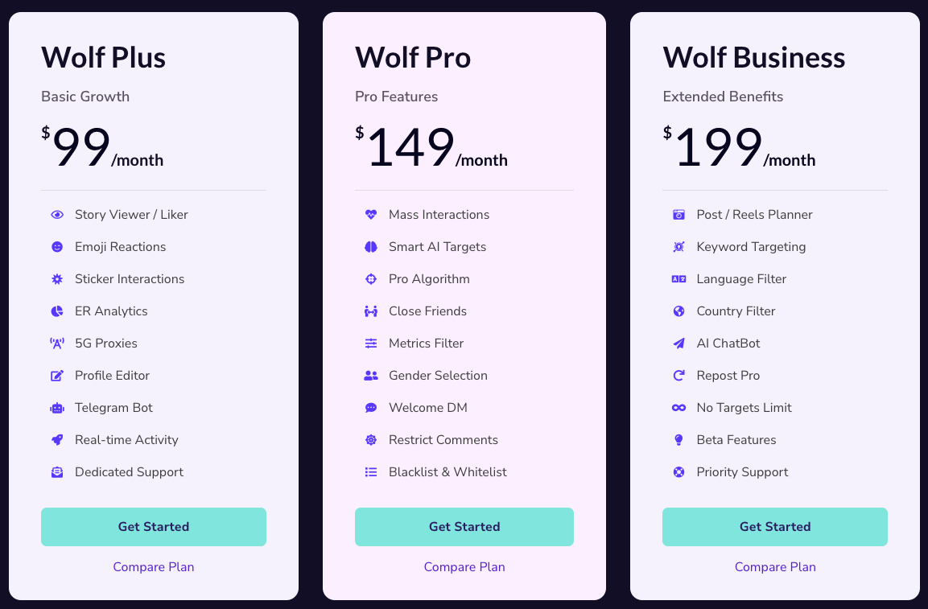Open Compare Plan under Wolf Pro
This screenshot has width=928, height=609.
click(464, 566)
